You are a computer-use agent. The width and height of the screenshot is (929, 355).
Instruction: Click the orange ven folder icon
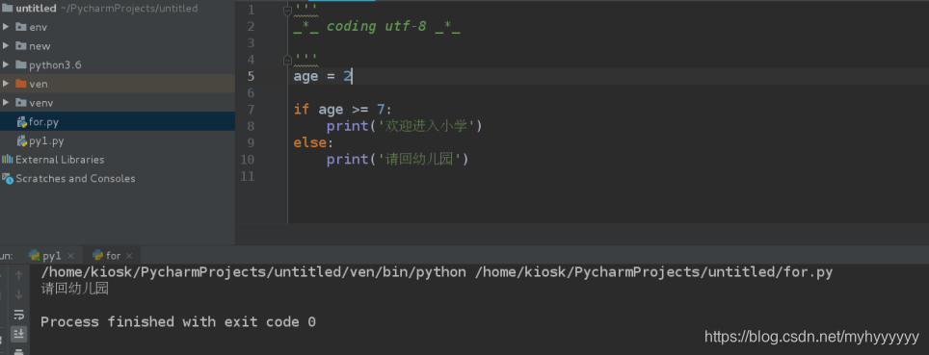point(21,84)
